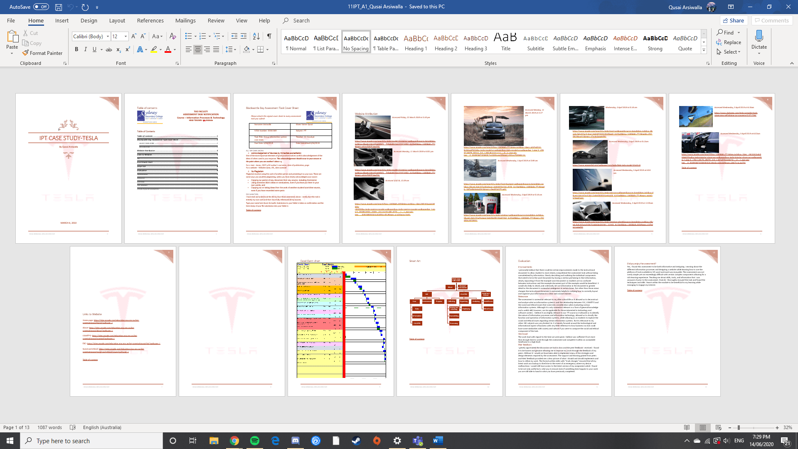The width and height of the screenshot is (798, 449).
Task: Expand the Styles gallery
Action: 704,50
